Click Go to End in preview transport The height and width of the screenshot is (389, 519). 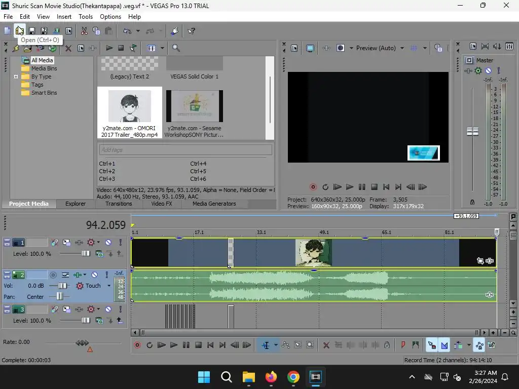[x=398, y=187]
